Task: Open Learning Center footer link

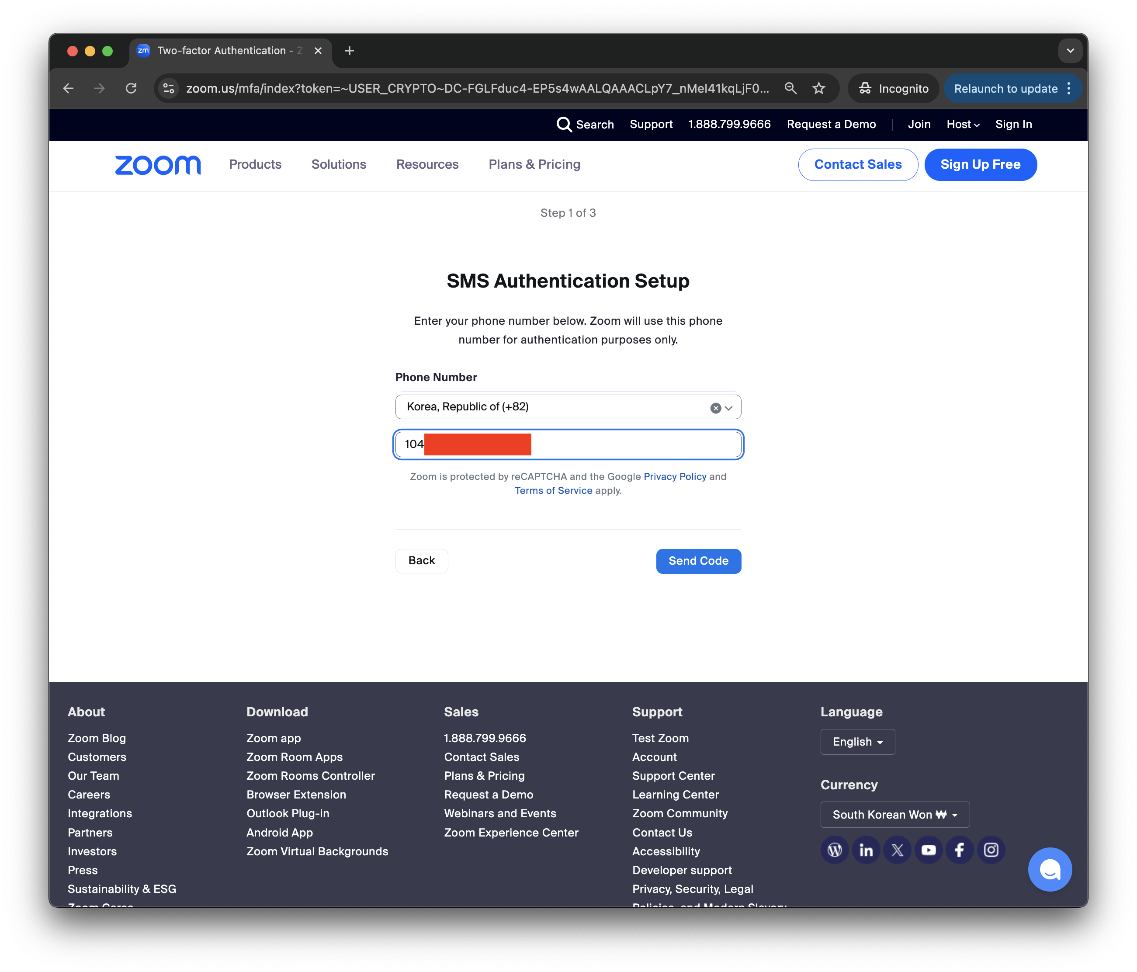Action: (675, 794)
